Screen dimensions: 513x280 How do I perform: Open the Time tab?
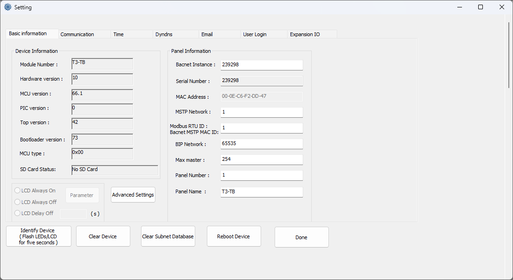[x=119, y=34]
